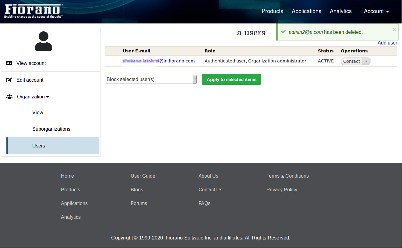Open the Privacy Policy footer link

(x=282, y=190)
